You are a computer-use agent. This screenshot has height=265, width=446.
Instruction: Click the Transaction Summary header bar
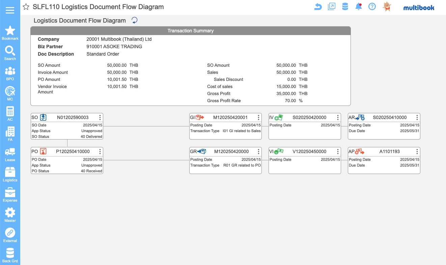[x=191, y=31]
